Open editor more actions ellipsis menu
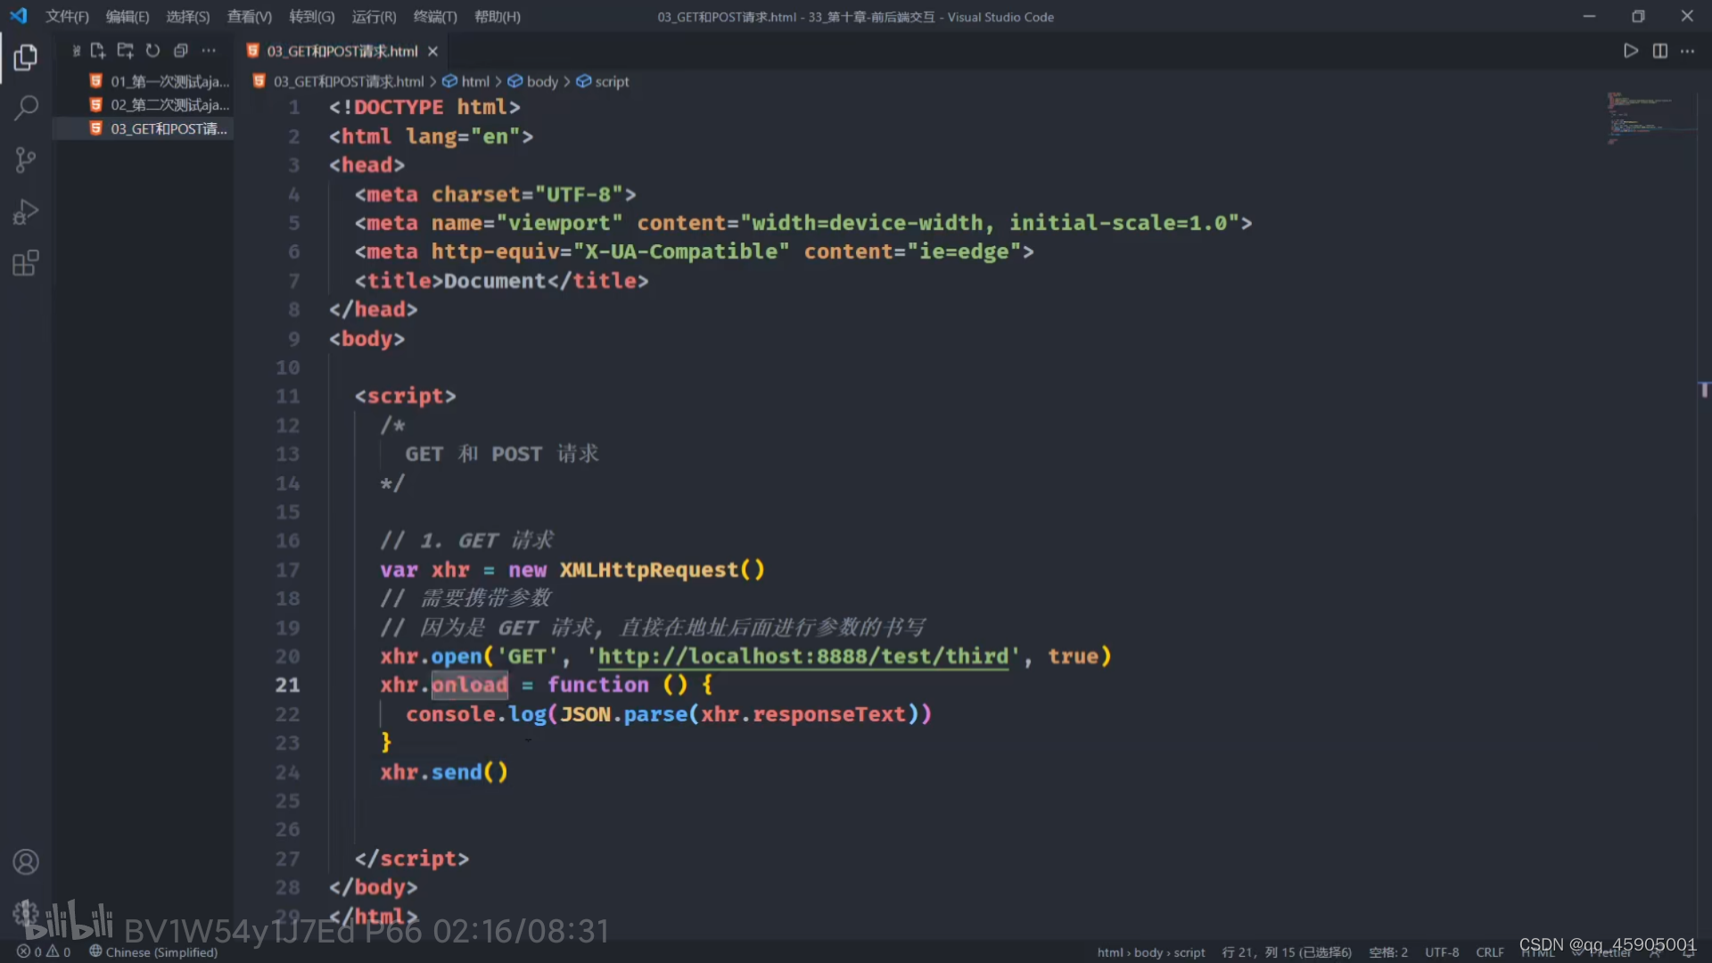The image size is (1712, 963). pyautogui.click(x=1687, y=51)
